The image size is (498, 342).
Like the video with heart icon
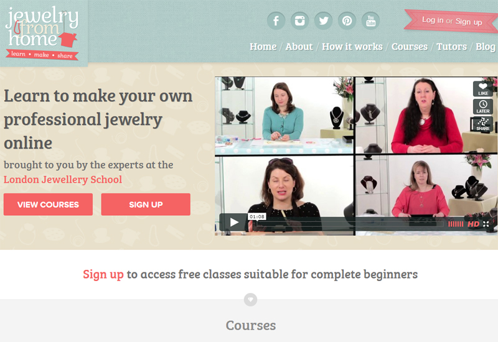[483, 88]
